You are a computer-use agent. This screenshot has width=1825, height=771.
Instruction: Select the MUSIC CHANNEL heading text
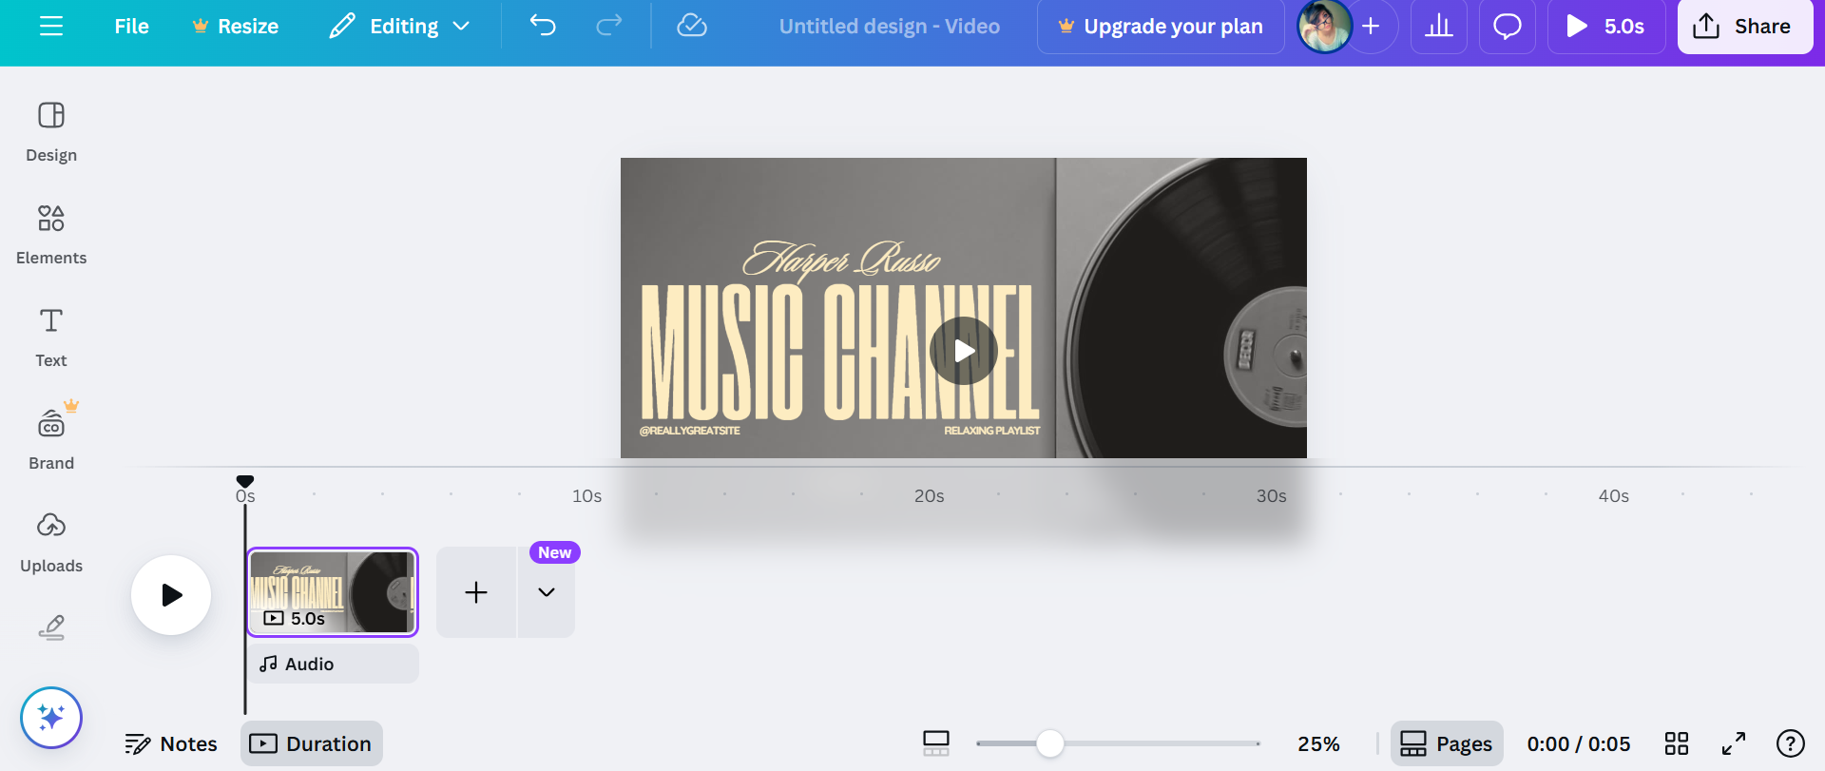840,352
